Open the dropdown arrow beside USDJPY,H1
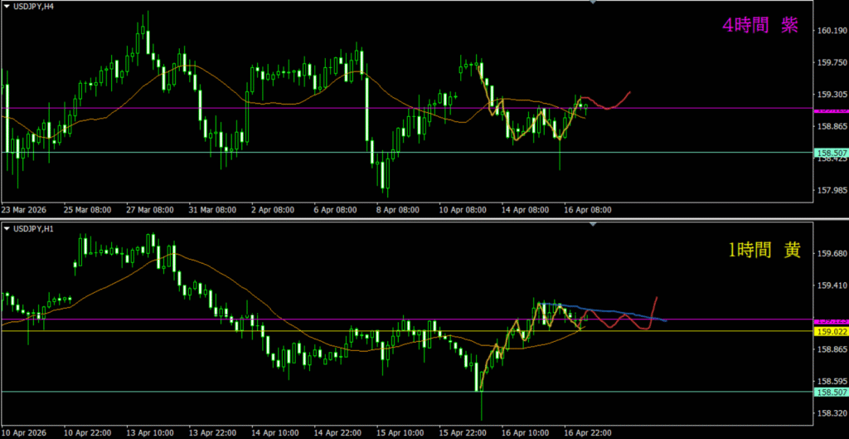Image resolution: width=849 pixels, height=439 pixels. pyautogui.click(x=7, y=228)
